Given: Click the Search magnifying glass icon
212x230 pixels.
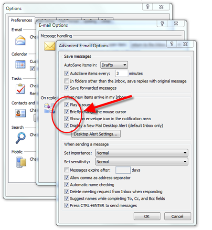Looking at the screenshot, I should tap(21, 138).
